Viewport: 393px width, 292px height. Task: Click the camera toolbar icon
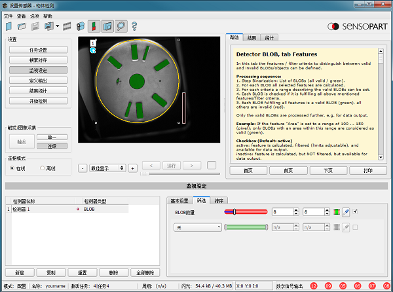[79, 26]
